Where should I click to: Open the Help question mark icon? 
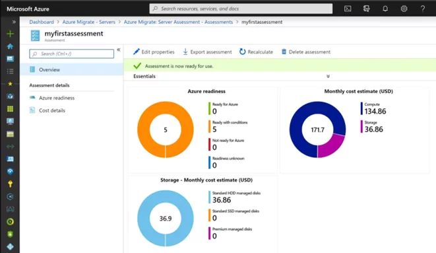(423, 9)
